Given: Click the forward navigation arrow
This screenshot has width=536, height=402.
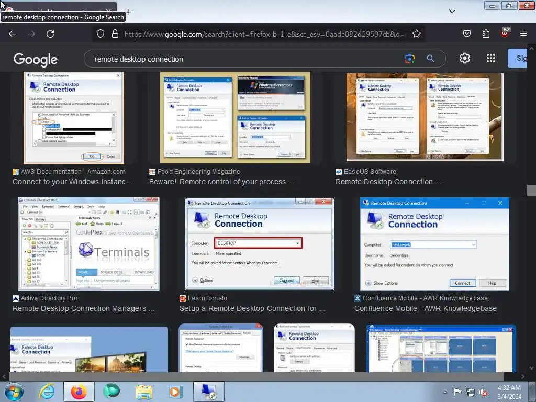Looking at the screenshot, I should pos(31,34).
